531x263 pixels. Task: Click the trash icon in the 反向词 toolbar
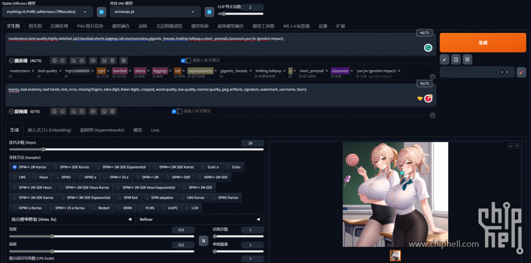pyautogui.click(x=113, y=111)
